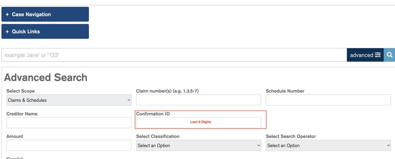
Task: Open the Select Search Operator dropdown
Action: (328, 146)
